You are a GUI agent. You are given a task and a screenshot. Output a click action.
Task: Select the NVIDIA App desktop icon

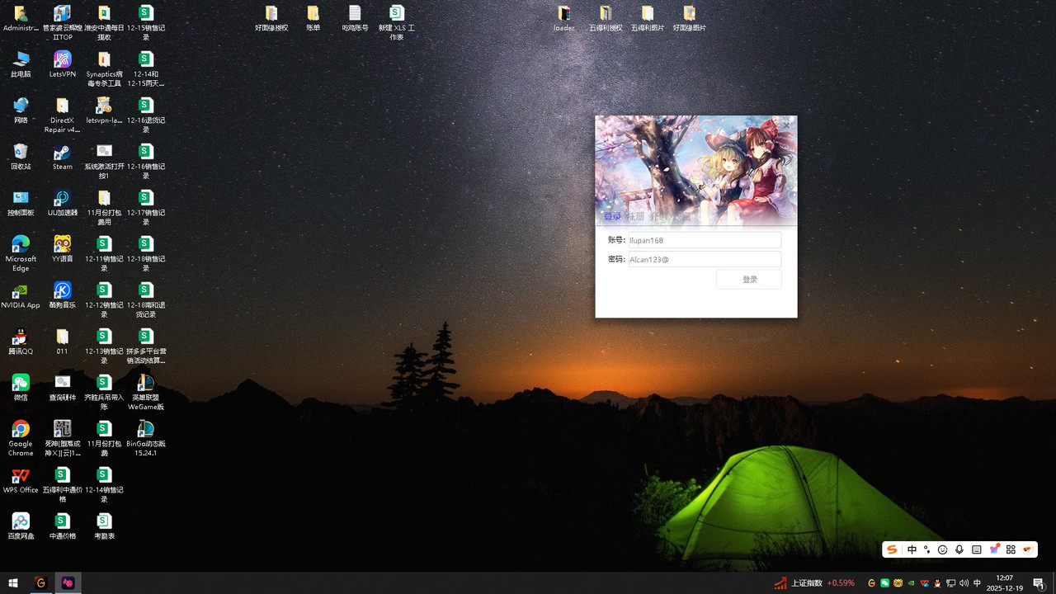point(21,295)
